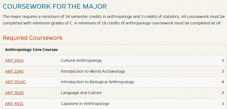Open the ANT 4931 course link

[14, 103]
